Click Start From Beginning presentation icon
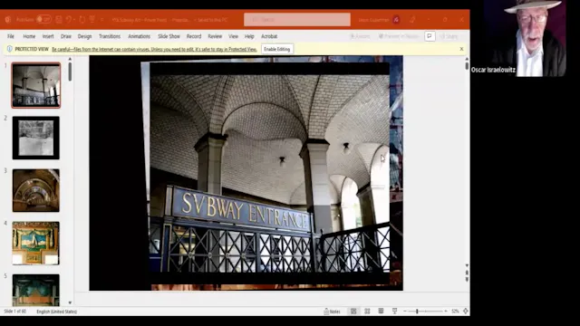 coord(92,19)
